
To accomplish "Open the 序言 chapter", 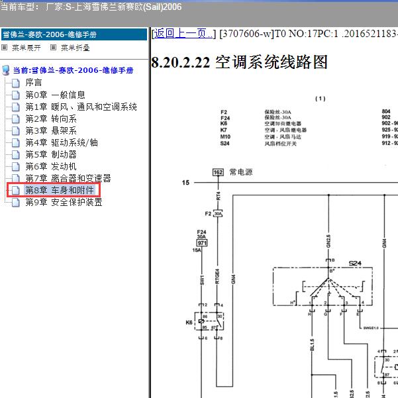I will pos(34,83).
